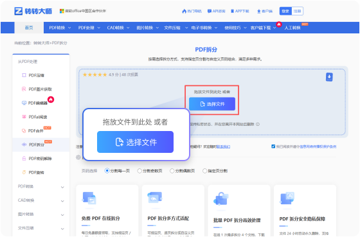The width and height of the screenshot is (360, 237).
Task: Expand 文件压缩 menu in blue navbar
Action: point(176,28)
